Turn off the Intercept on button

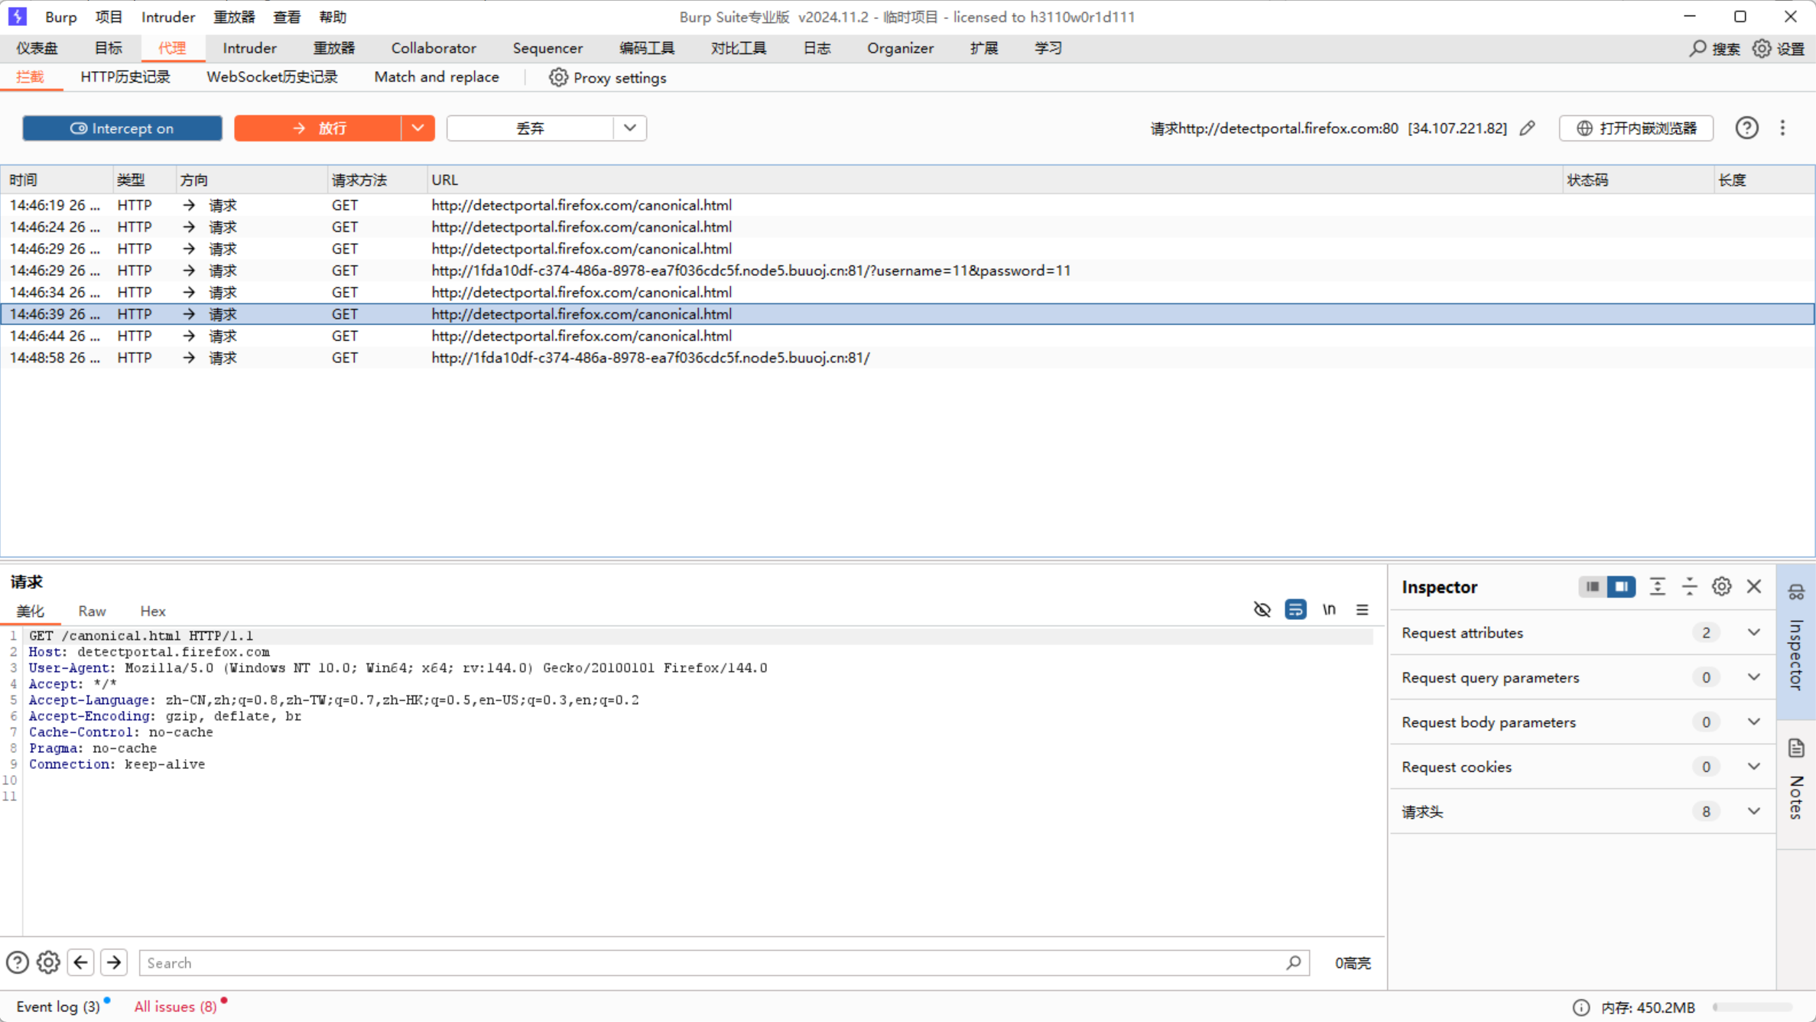pyautogui.click(x=122, y=128)
